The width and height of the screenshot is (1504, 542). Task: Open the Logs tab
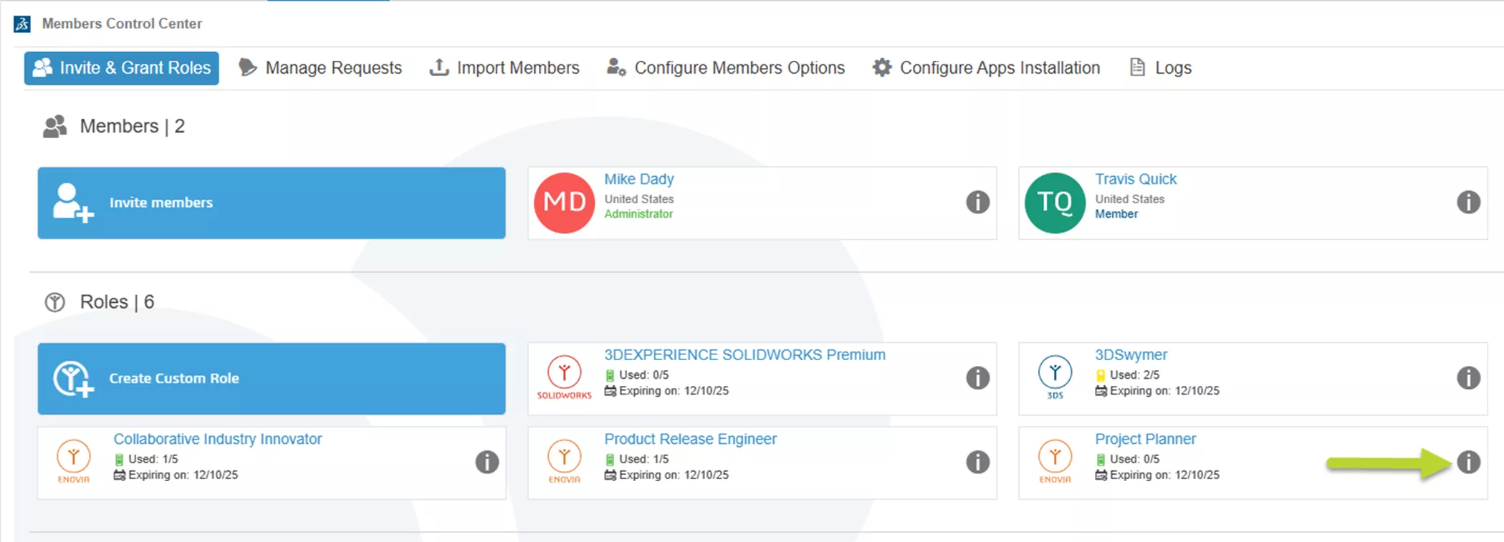[x=1161, y=68]
